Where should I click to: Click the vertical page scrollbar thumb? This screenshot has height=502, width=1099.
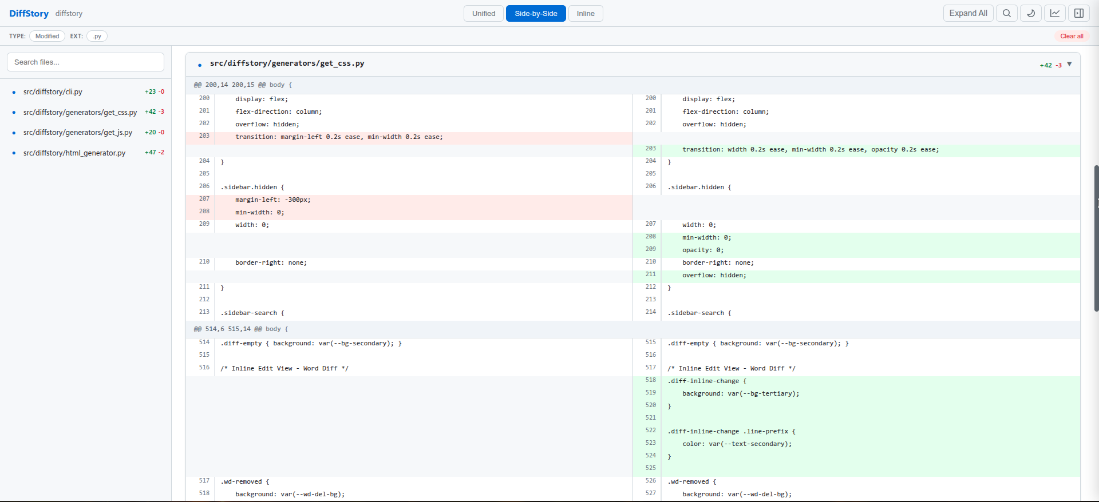tap(1096, 238)
